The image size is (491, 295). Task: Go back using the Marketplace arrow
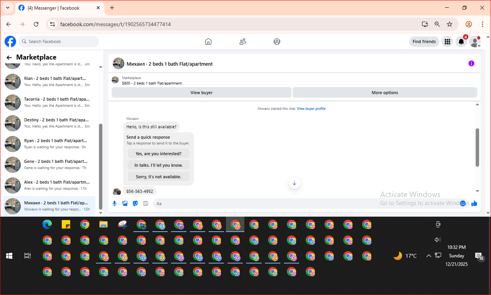coord(9,58)
